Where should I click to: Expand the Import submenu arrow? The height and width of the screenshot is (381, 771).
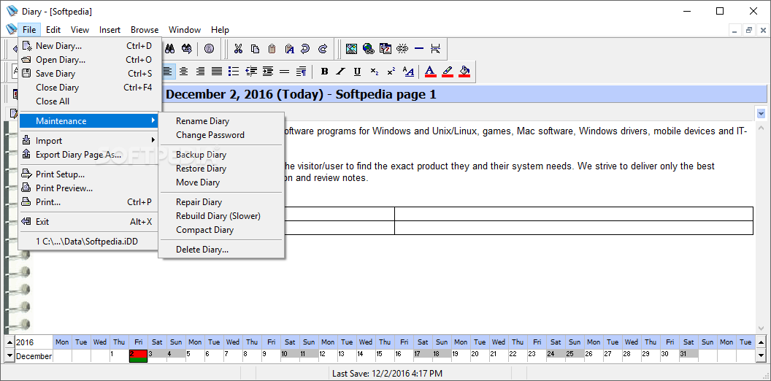[153, 141]
